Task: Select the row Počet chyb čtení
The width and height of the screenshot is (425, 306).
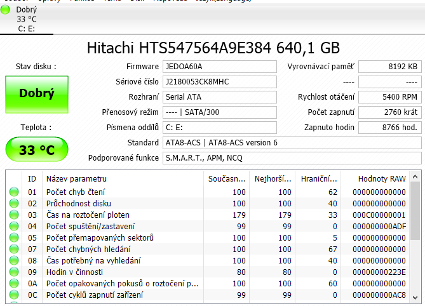Action: 208,192
